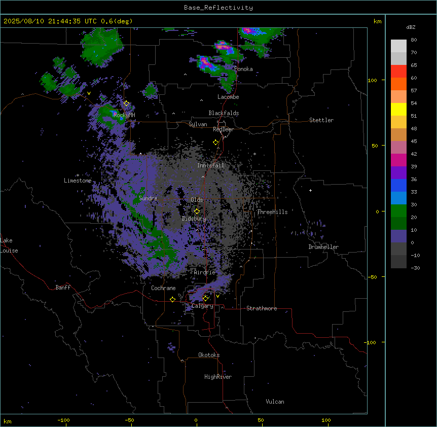Screen dimensions: 437x427
Task: Select the salmon light-orange band in dBZ legend
Action: coord(398,97)
